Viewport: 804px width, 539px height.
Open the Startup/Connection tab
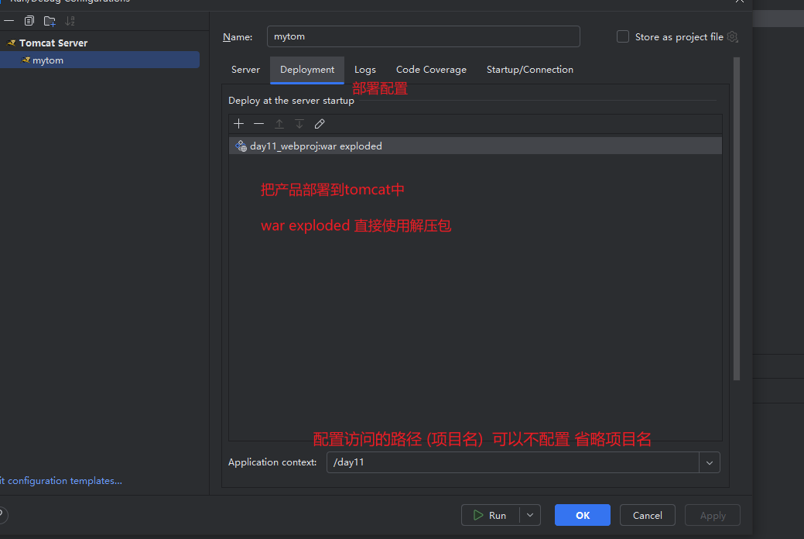pyautogui.click(x=529, y=70)
